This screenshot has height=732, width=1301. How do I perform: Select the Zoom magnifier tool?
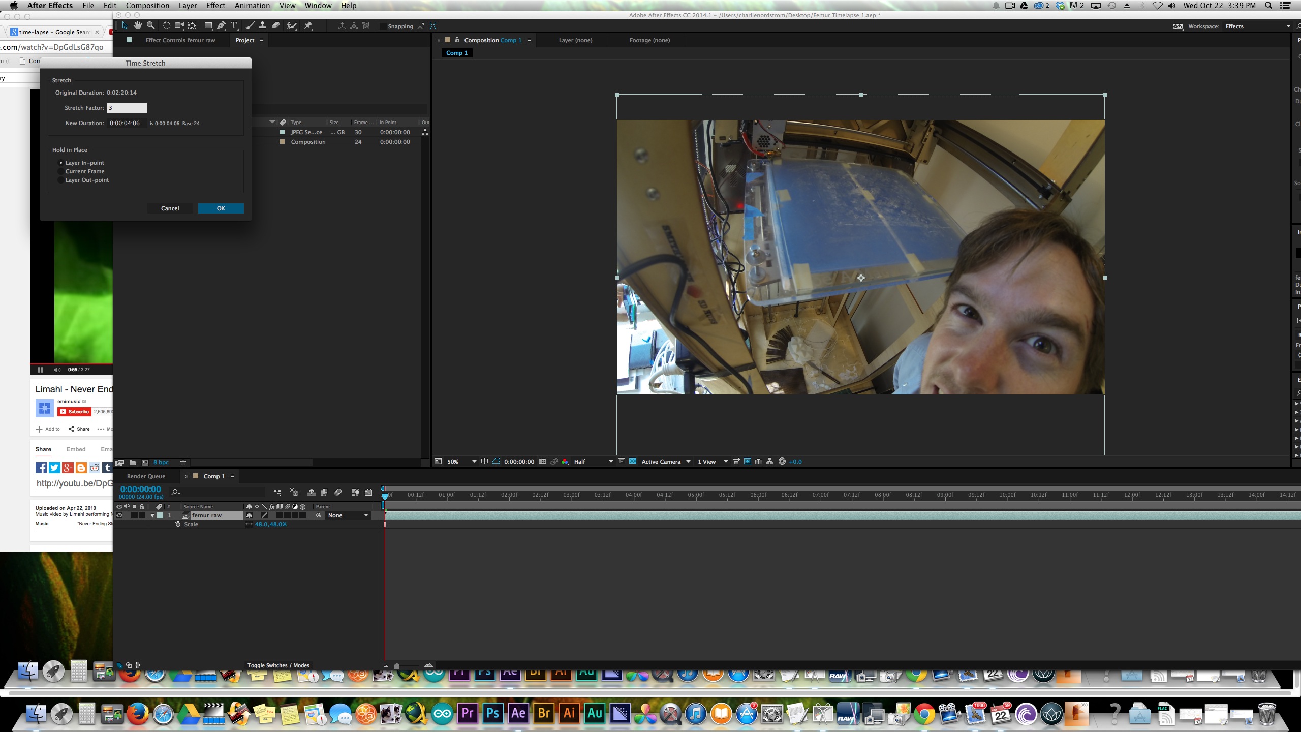pyautogui.click(x=150, y=26)
